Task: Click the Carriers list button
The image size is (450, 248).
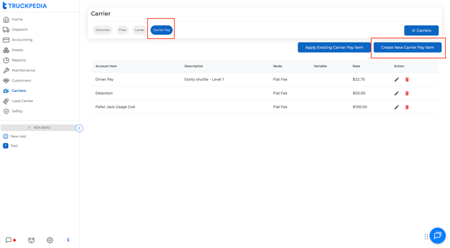Action: click(x=421, y=30)
